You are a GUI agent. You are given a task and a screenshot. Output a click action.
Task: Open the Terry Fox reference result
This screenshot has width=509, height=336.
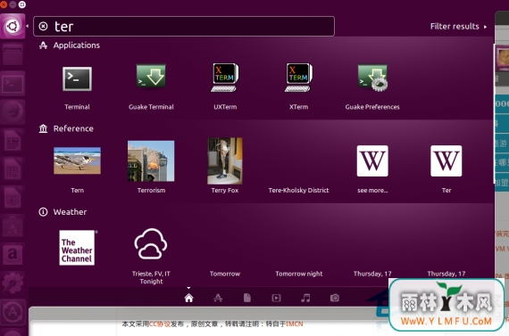coord(225,160)
